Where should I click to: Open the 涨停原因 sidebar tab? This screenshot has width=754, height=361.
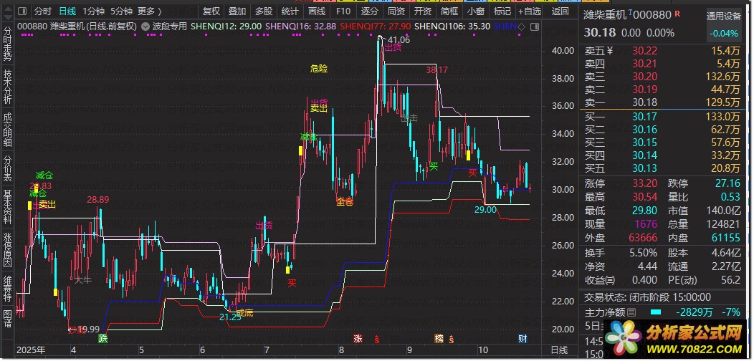[8, 251]
